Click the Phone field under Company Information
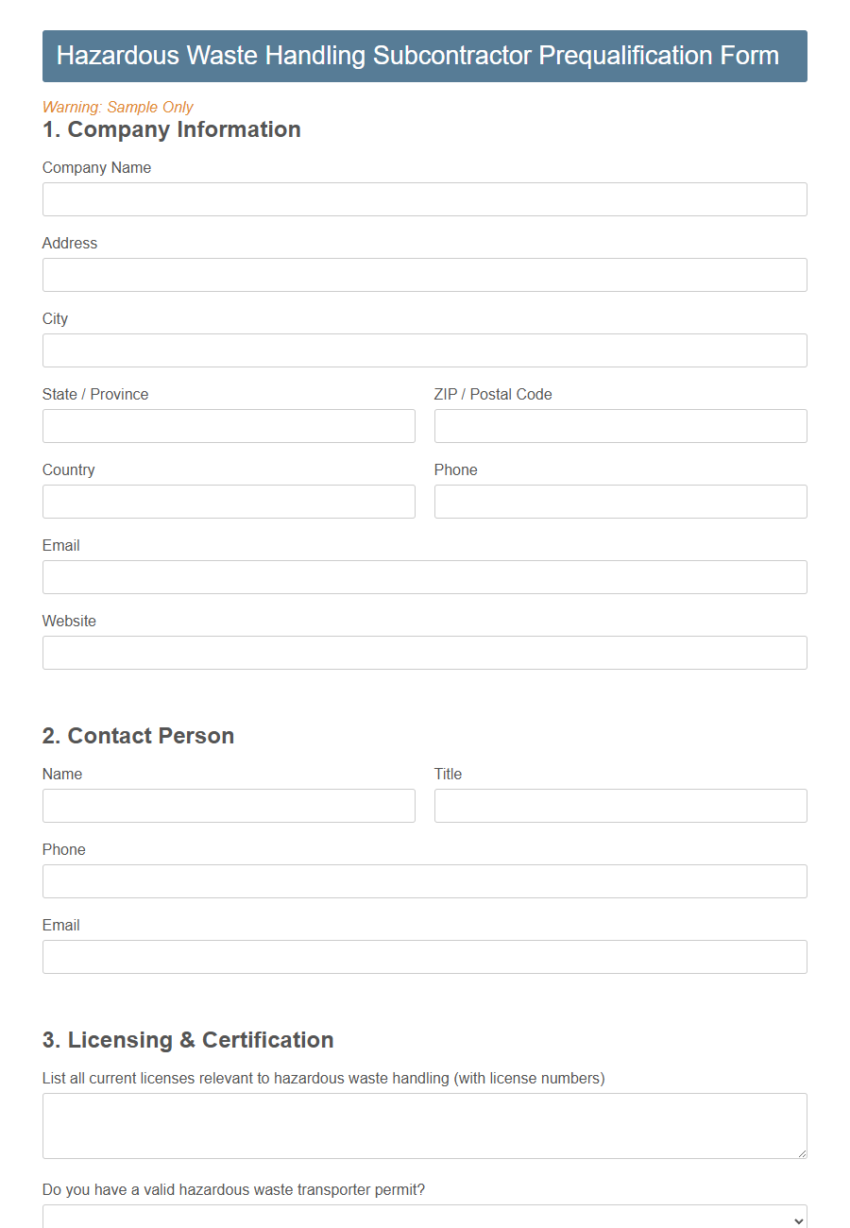850x1228 pixels. (620, 502)
